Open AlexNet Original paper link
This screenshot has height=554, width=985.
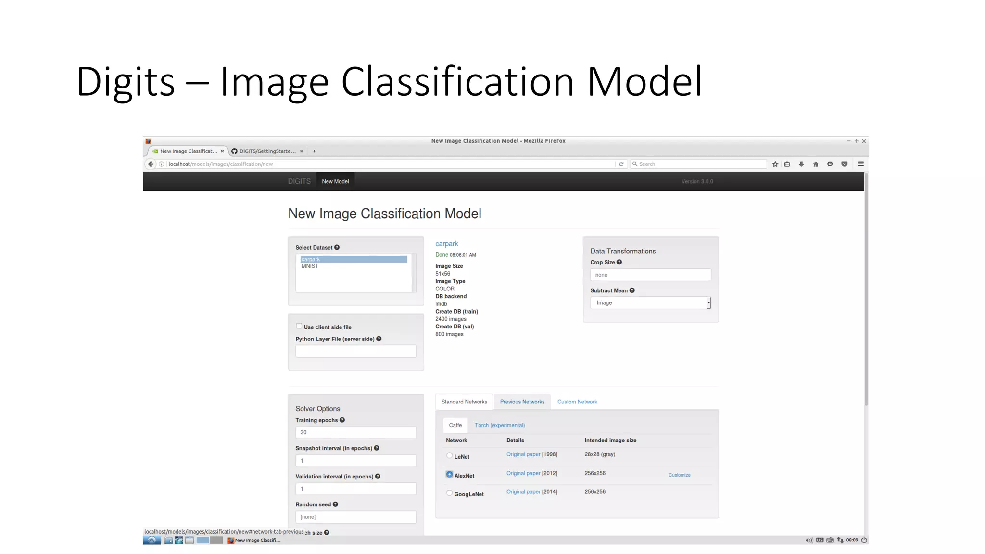coord(523,473)
